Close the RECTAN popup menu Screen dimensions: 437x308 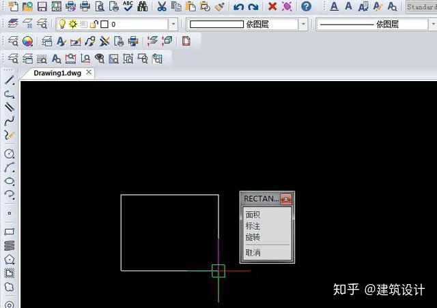(x=286, y=199)
